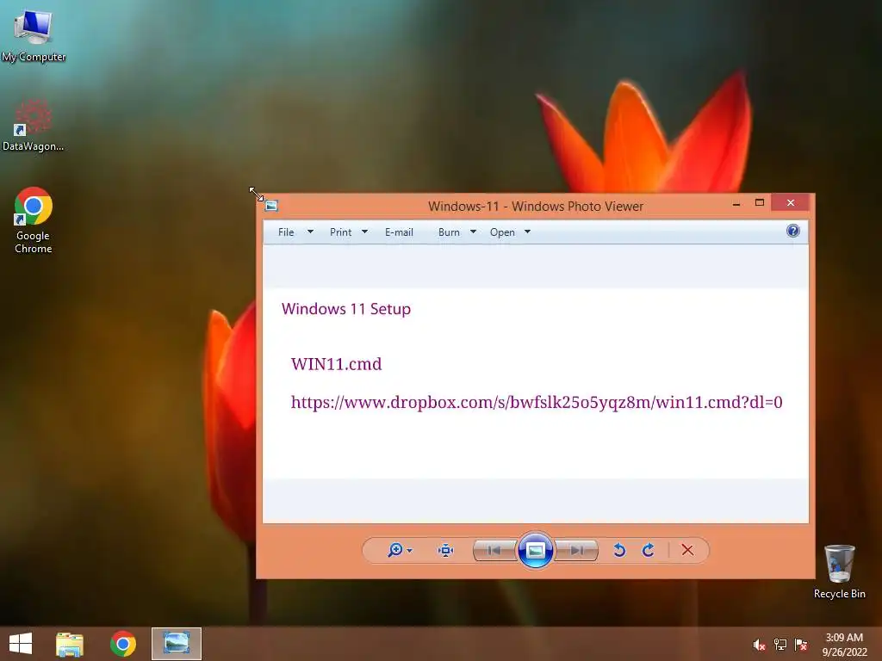882x661 pixels.
Task: Launch Chrome from the taskbar
Action: pyautogui.click(x=122, y=644)
